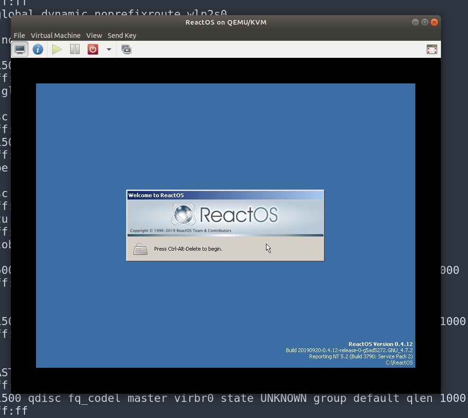Close the ReactOS on QEMU/KVM window
Screen dimensions: 468x418
[x=434, y=22]
